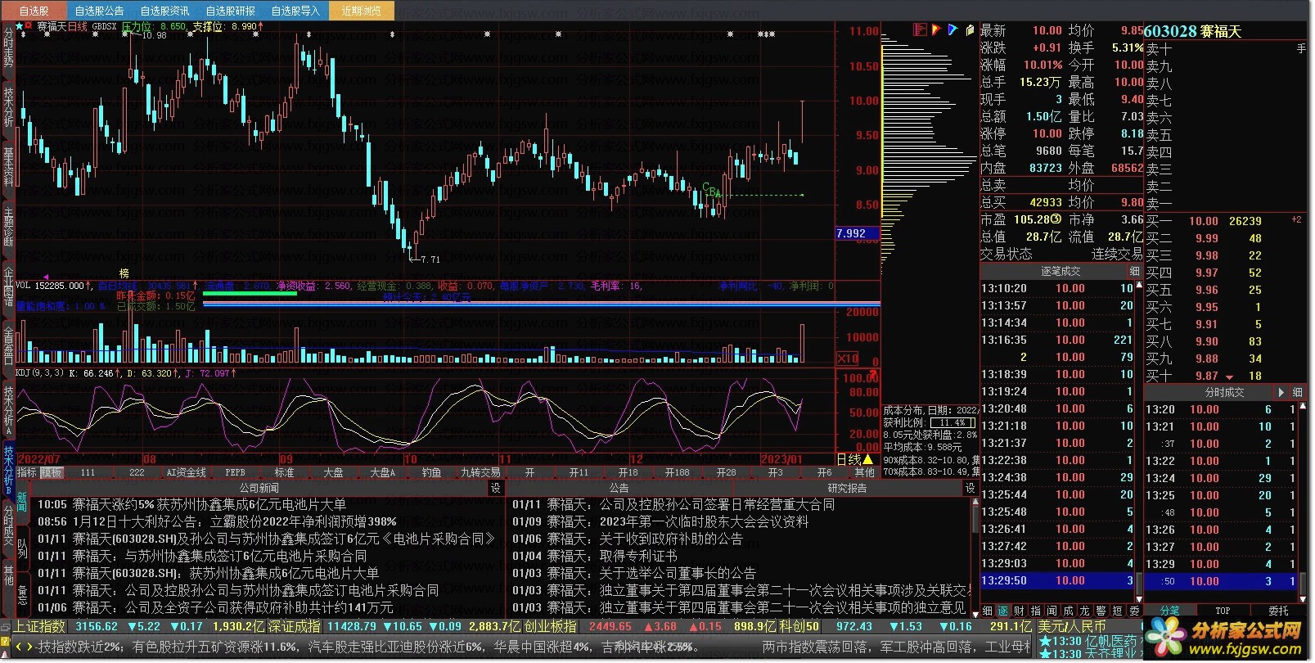The width and height of the screenshot is (1315, 663).
Task: Select the 指 bottom panel tab
Action: (1035, 611)
